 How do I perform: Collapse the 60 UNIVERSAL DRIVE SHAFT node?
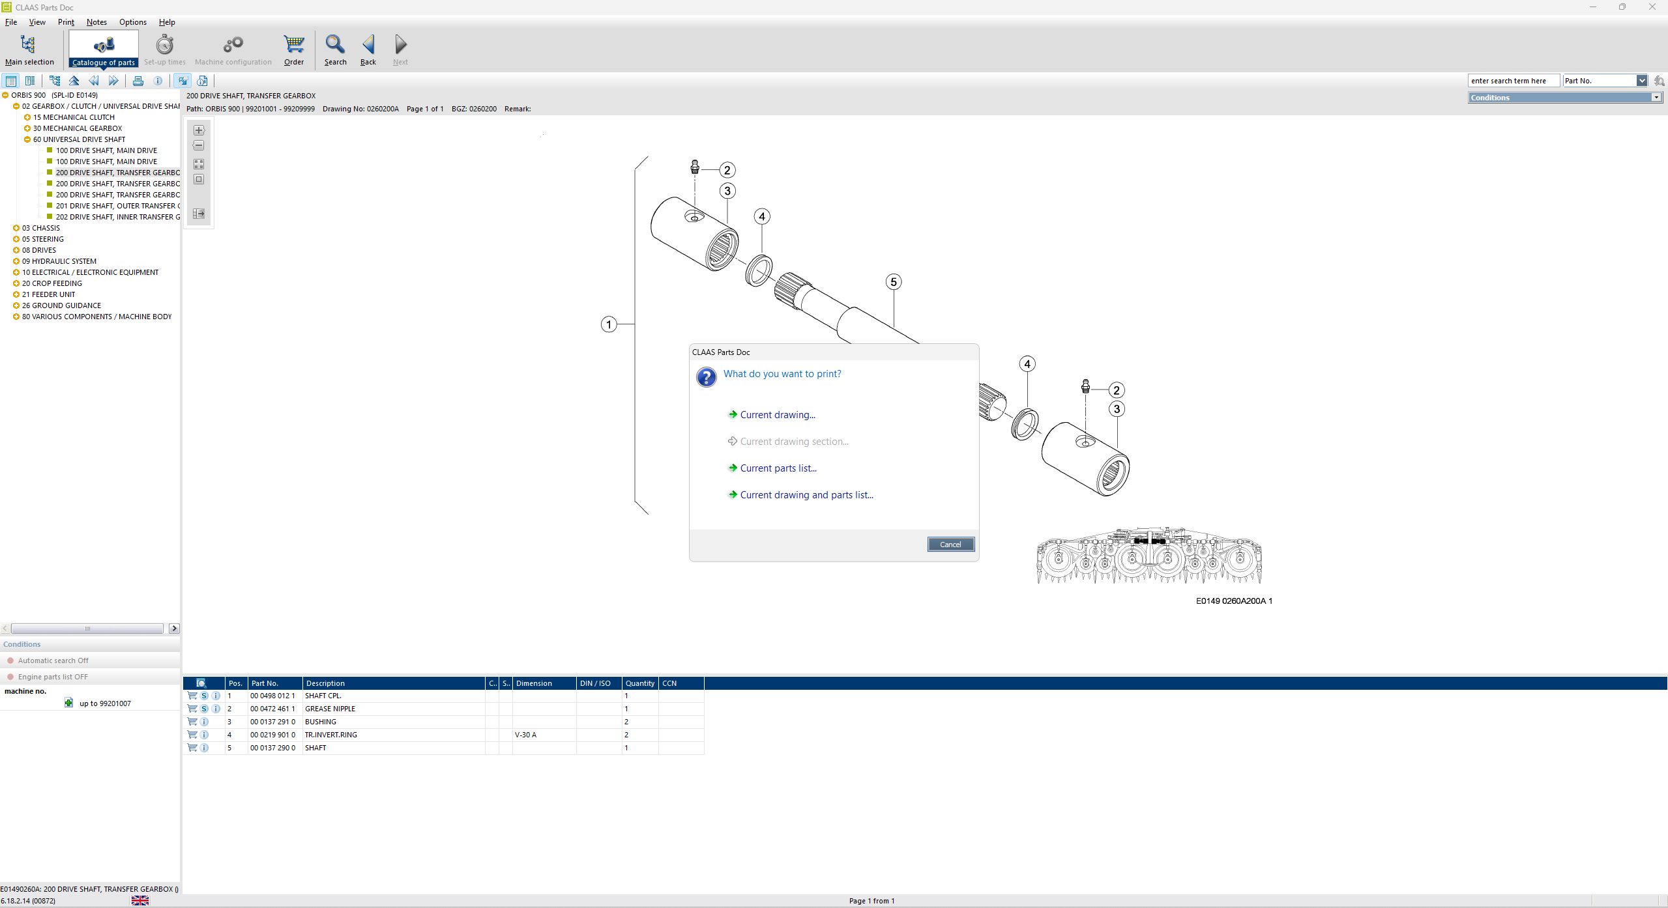[x=27, y=139]
